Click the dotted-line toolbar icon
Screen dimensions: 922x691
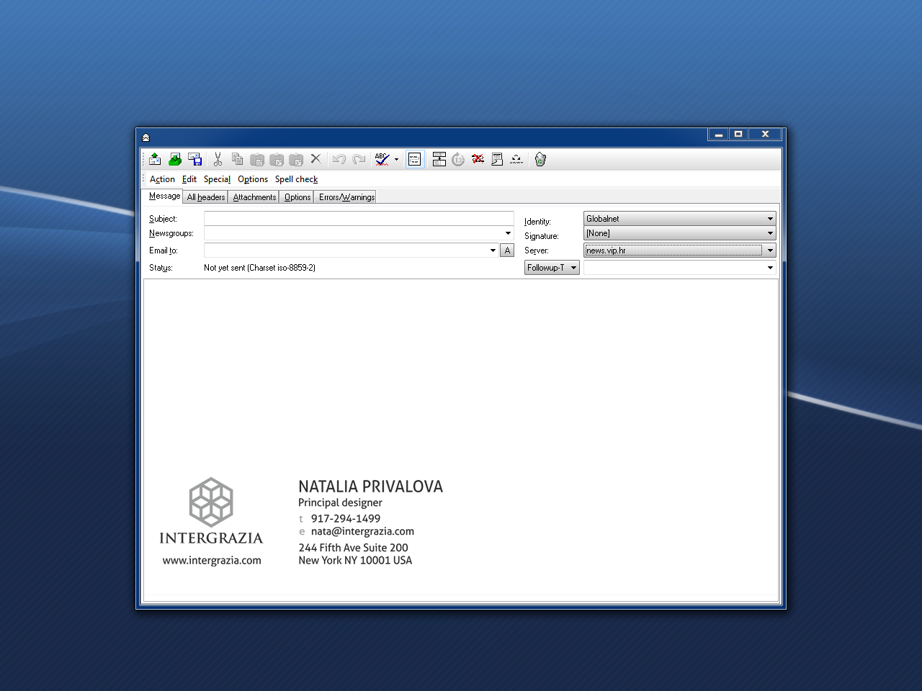[516, 159]
